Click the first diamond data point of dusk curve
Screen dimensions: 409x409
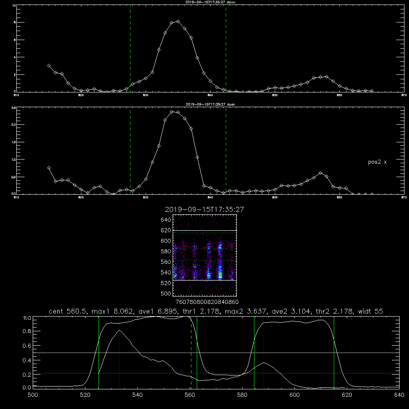point(49,168)
